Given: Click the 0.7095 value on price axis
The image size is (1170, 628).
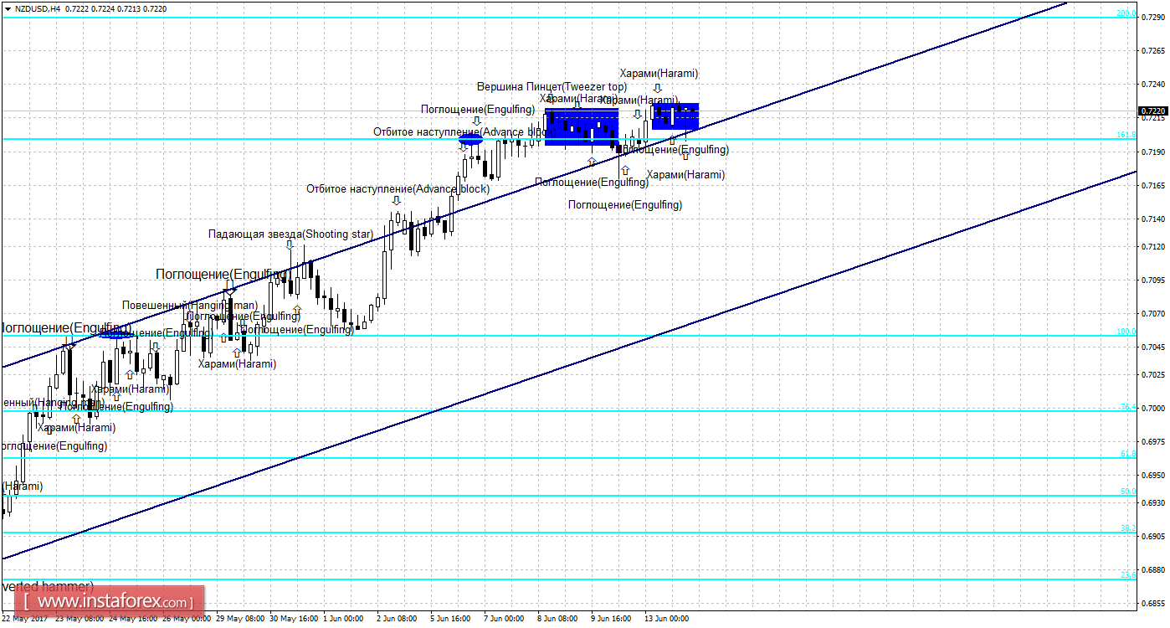Looking at the screenshot, I should point(1152,281).
